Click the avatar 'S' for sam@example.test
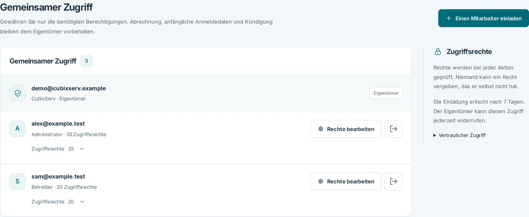Viewport: 529px width, 217px height. 17,181
